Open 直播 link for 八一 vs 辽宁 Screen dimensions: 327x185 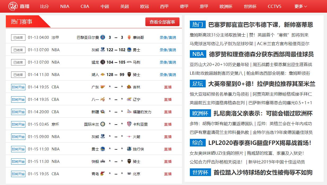click(168, 99)
